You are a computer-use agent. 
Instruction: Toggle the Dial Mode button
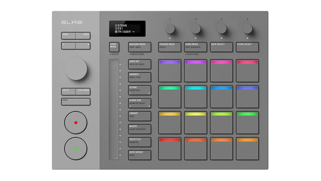(x=83, y=91)
